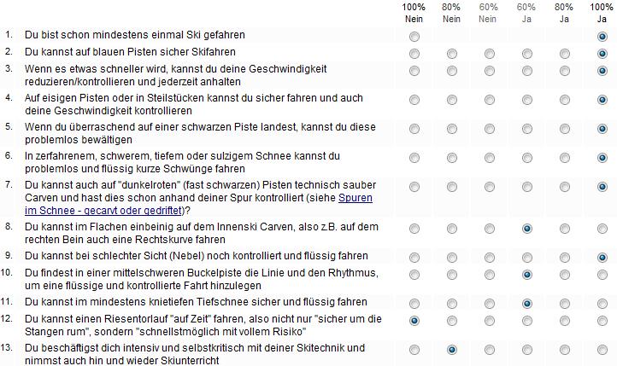Viewport: 617px width, 366px height.
Task: Pick 80% Nein for question 4 icy pistes
Action: 452,100
